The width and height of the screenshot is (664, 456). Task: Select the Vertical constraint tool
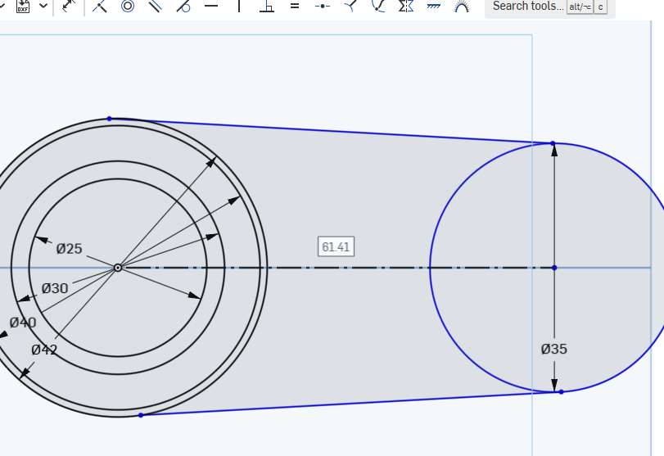(239, 6)
